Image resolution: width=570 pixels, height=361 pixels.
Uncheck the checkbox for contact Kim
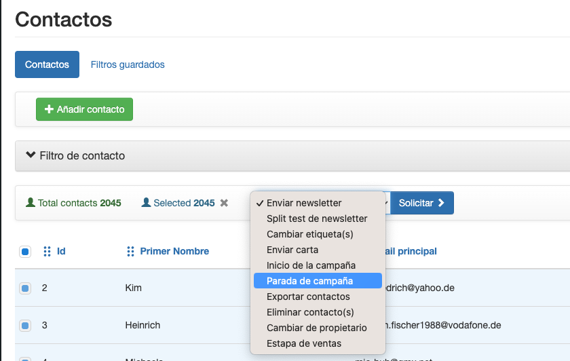25,288
